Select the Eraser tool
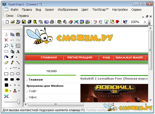Screen dimensions: 155x114 (x=6, y=63)
